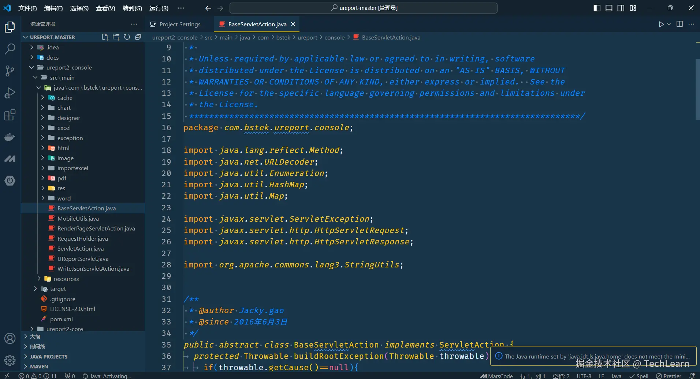Viewport: 700px width, 379px height.
Task: Toggle the bottom panel visibility
Action: pyautogui.click(x=609, y=8)
